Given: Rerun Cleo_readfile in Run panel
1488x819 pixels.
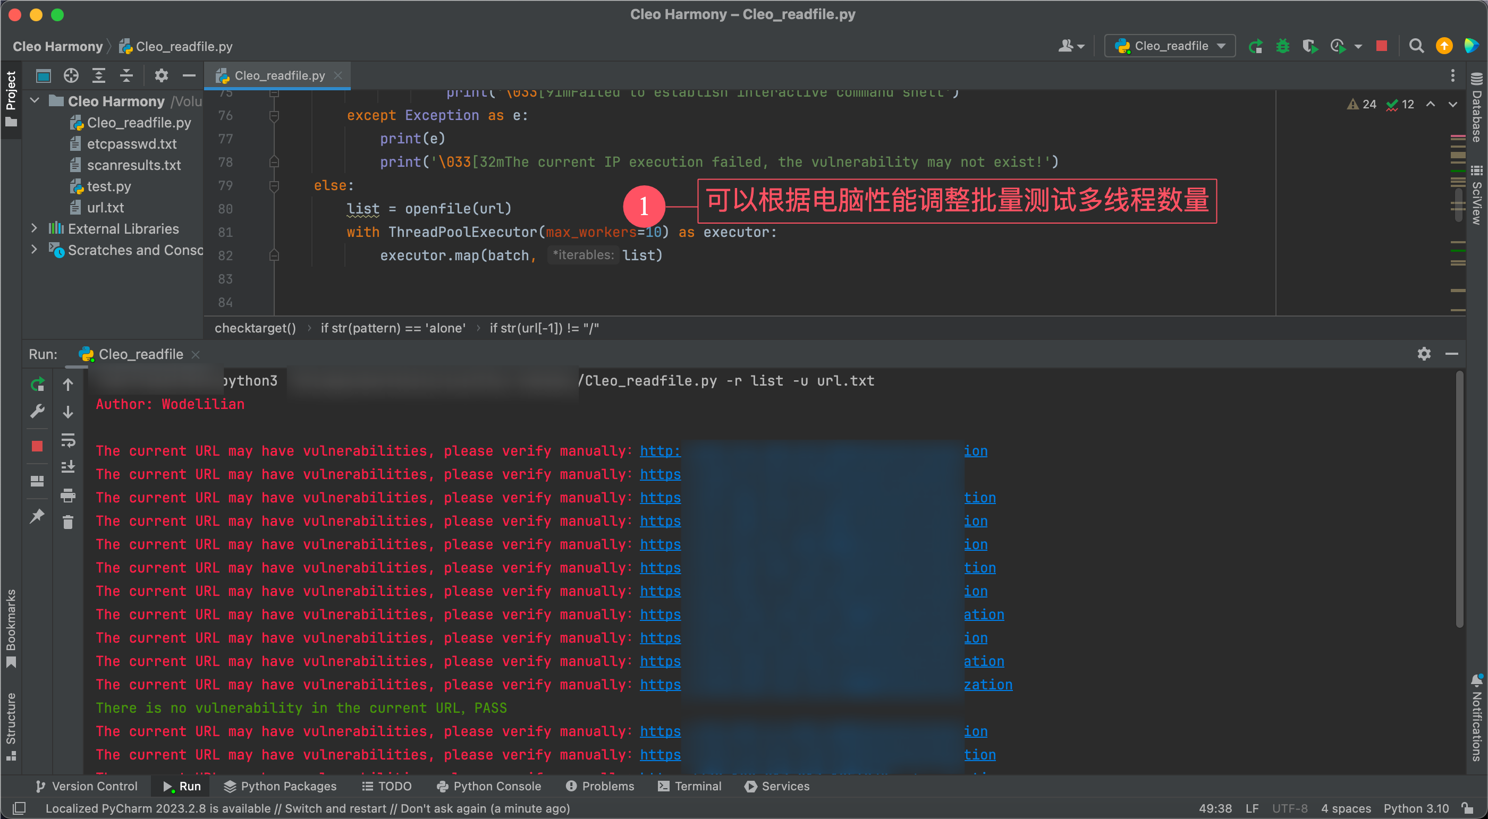Looking at the screenshot, I should point(38,384).
